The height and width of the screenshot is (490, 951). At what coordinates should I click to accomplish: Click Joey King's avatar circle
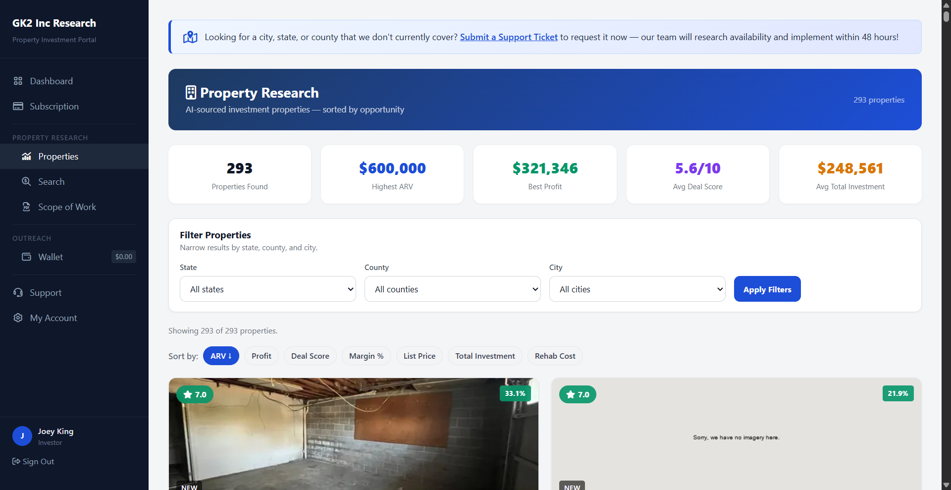coord(22,436)
